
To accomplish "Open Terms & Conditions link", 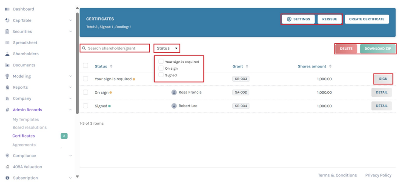I will (337, 175).
